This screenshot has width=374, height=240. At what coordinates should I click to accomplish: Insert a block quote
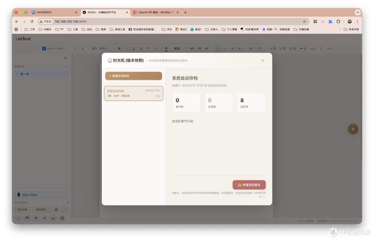[303, 48]
